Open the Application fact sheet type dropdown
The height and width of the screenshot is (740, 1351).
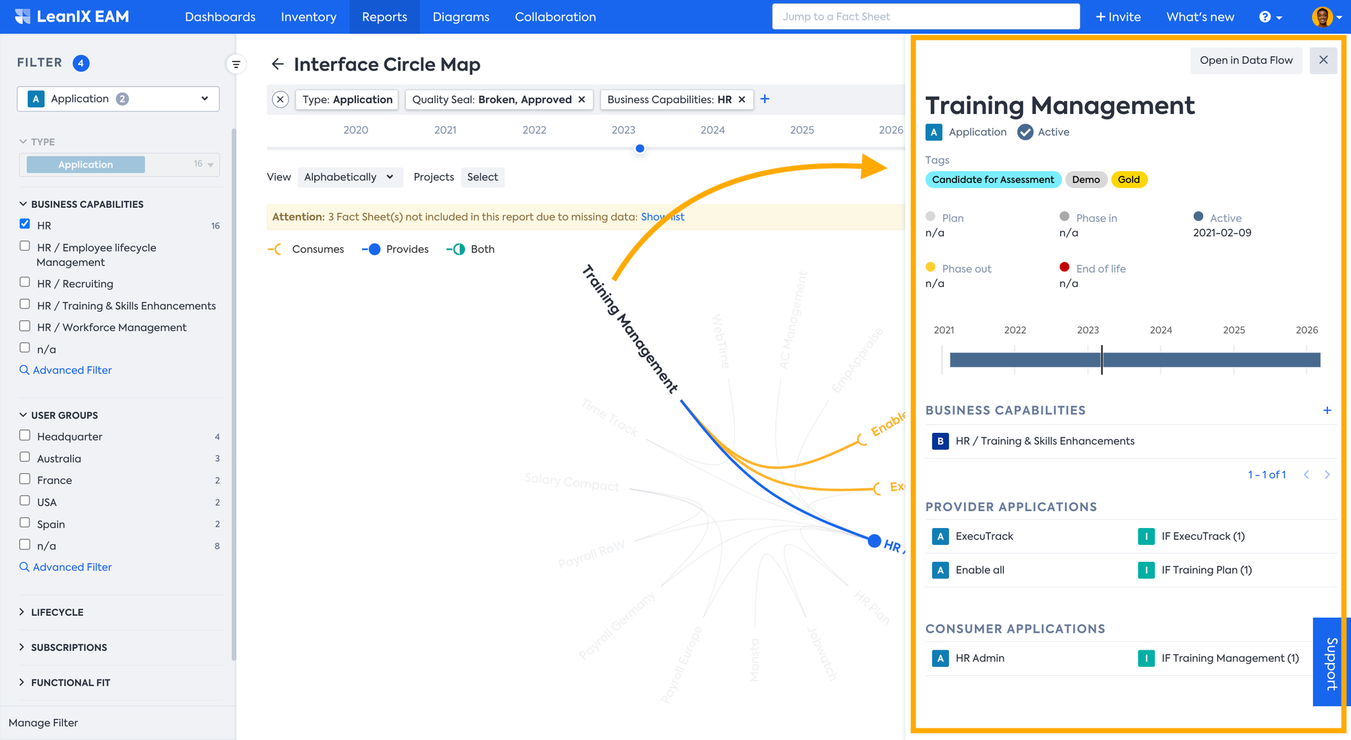point(118,99)
